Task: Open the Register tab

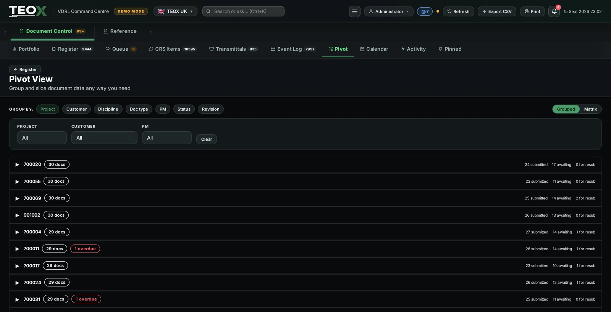Action: coord(72,49)
